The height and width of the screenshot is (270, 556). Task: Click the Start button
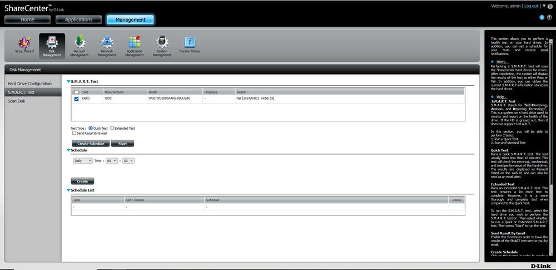[x=122, y=144]
